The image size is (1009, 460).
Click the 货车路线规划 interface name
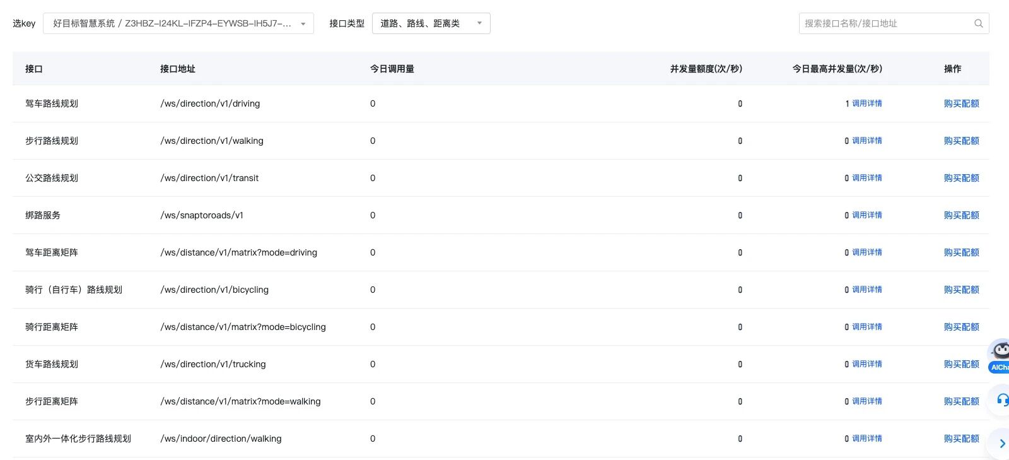[x=52, y=364]
